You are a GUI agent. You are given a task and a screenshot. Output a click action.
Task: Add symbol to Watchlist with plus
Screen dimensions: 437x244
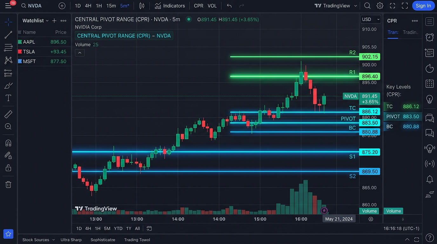coord(54,21)
